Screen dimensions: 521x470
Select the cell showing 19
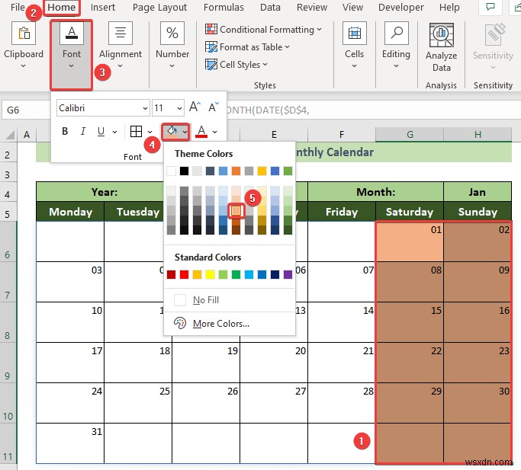(206, 363)
